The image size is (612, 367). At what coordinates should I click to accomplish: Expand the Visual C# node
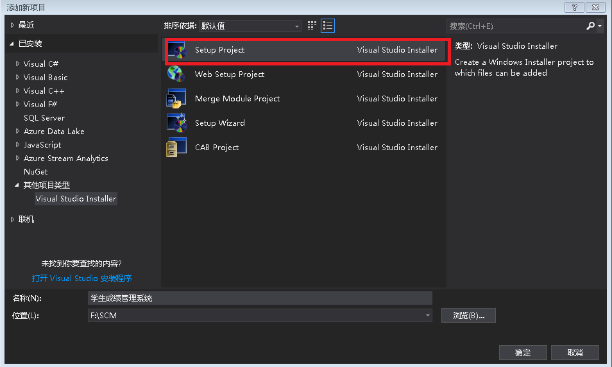click(17, 64)
